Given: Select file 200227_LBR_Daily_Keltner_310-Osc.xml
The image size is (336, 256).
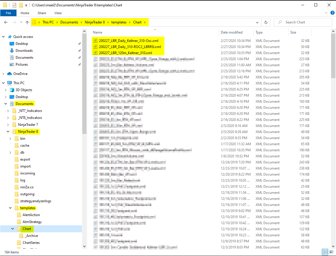Looking at the screenshot, I should coord(128,41).
